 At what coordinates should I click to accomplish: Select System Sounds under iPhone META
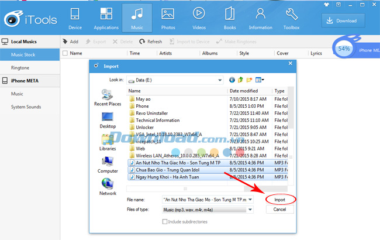point(26,107)
